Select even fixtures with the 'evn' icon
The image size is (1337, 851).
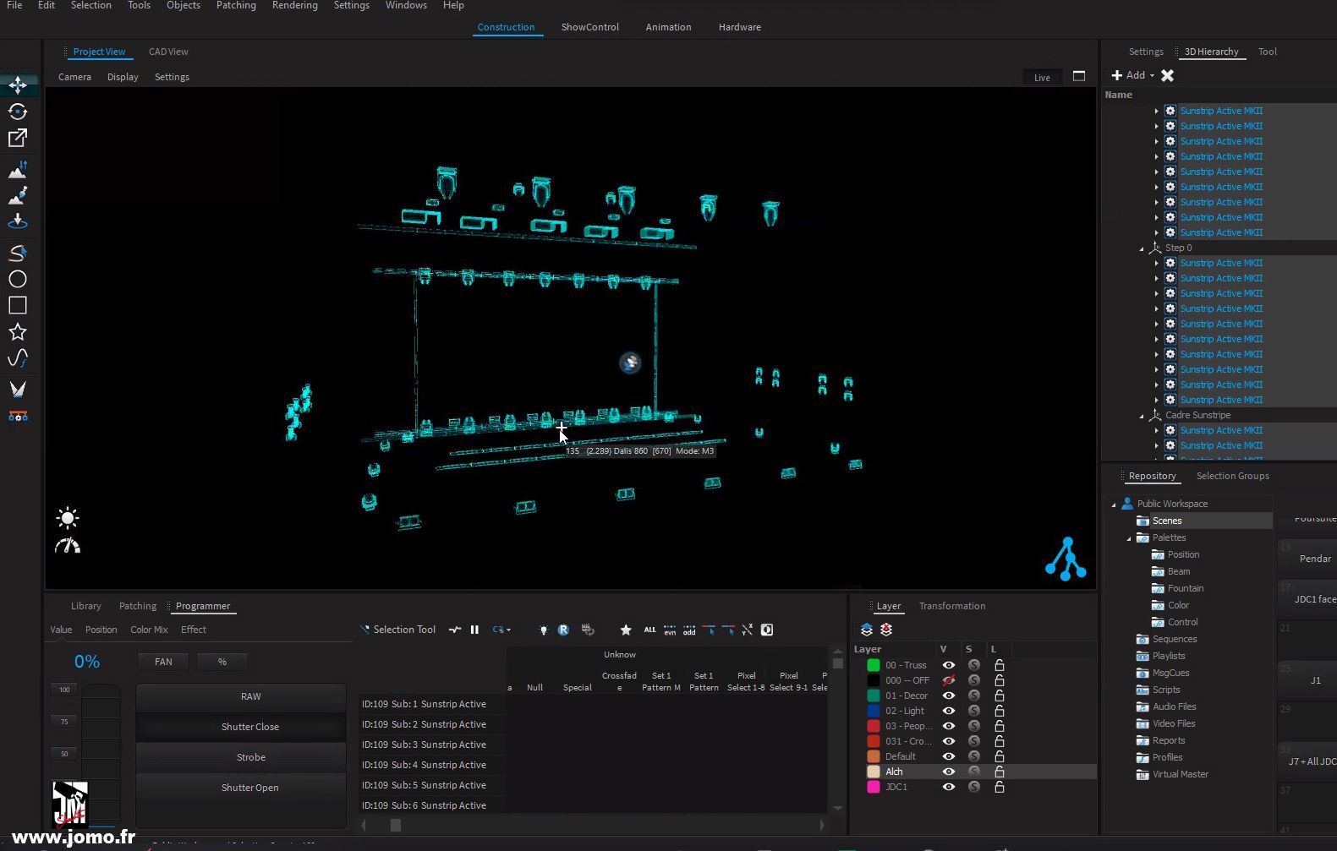(x=670, y=630)
